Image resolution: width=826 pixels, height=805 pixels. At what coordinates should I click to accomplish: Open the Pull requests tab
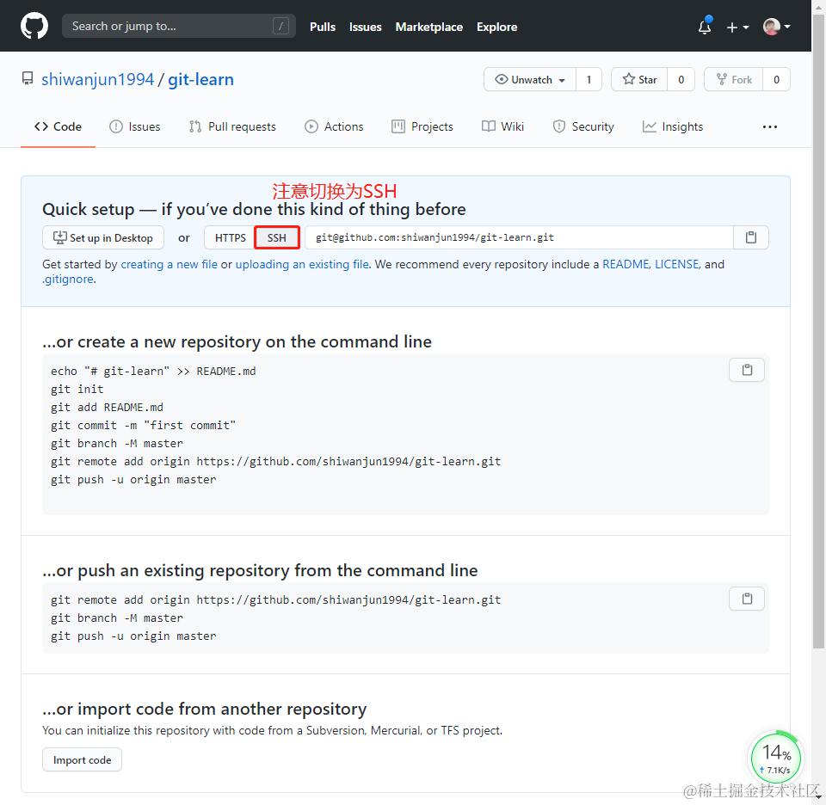[232, 127]
